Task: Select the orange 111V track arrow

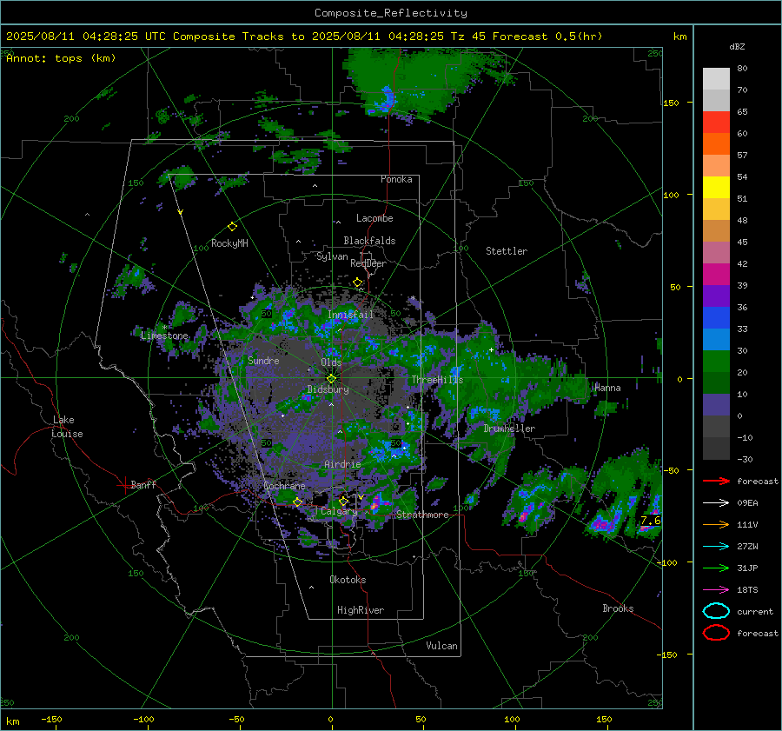Action: [x=716, y=524]
